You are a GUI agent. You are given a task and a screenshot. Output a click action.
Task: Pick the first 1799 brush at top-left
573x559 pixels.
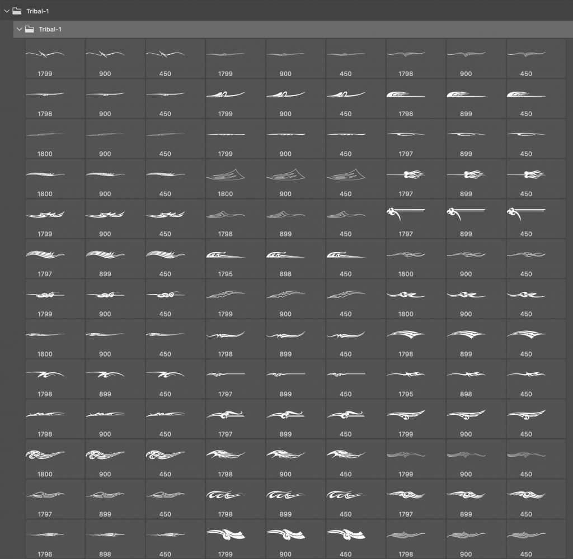point(45,58)
